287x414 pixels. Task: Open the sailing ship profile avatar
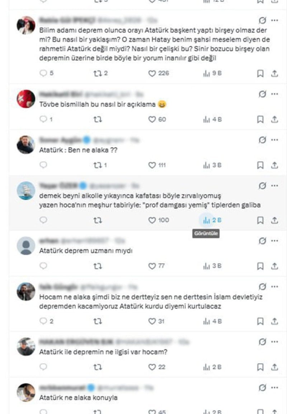[26, 191]
